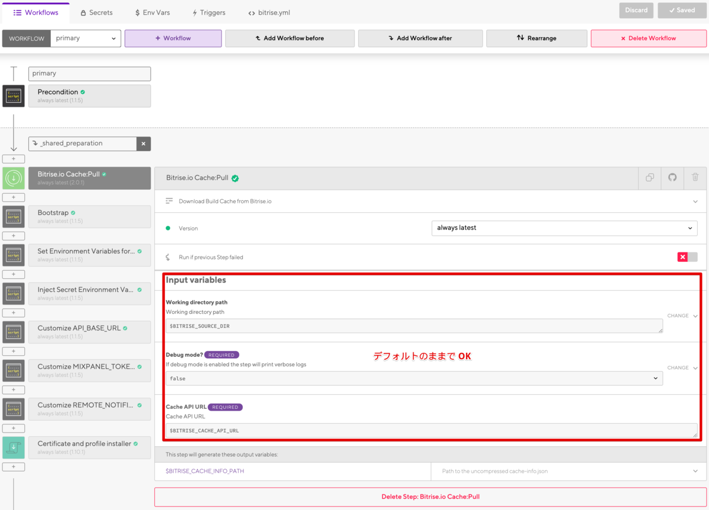Viewport: 709px width, 510px height.
Task: Go to the Triggers tab
Action: (x=209, y=12)
